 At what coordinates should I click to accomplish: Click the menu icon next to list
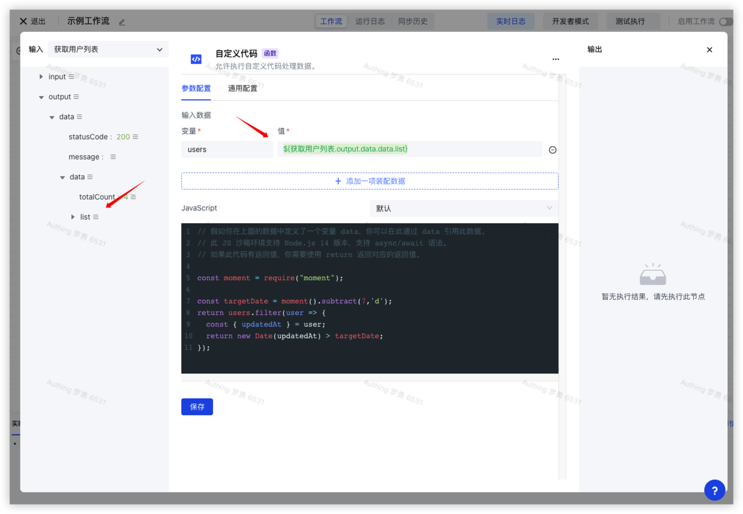[96, 217]
